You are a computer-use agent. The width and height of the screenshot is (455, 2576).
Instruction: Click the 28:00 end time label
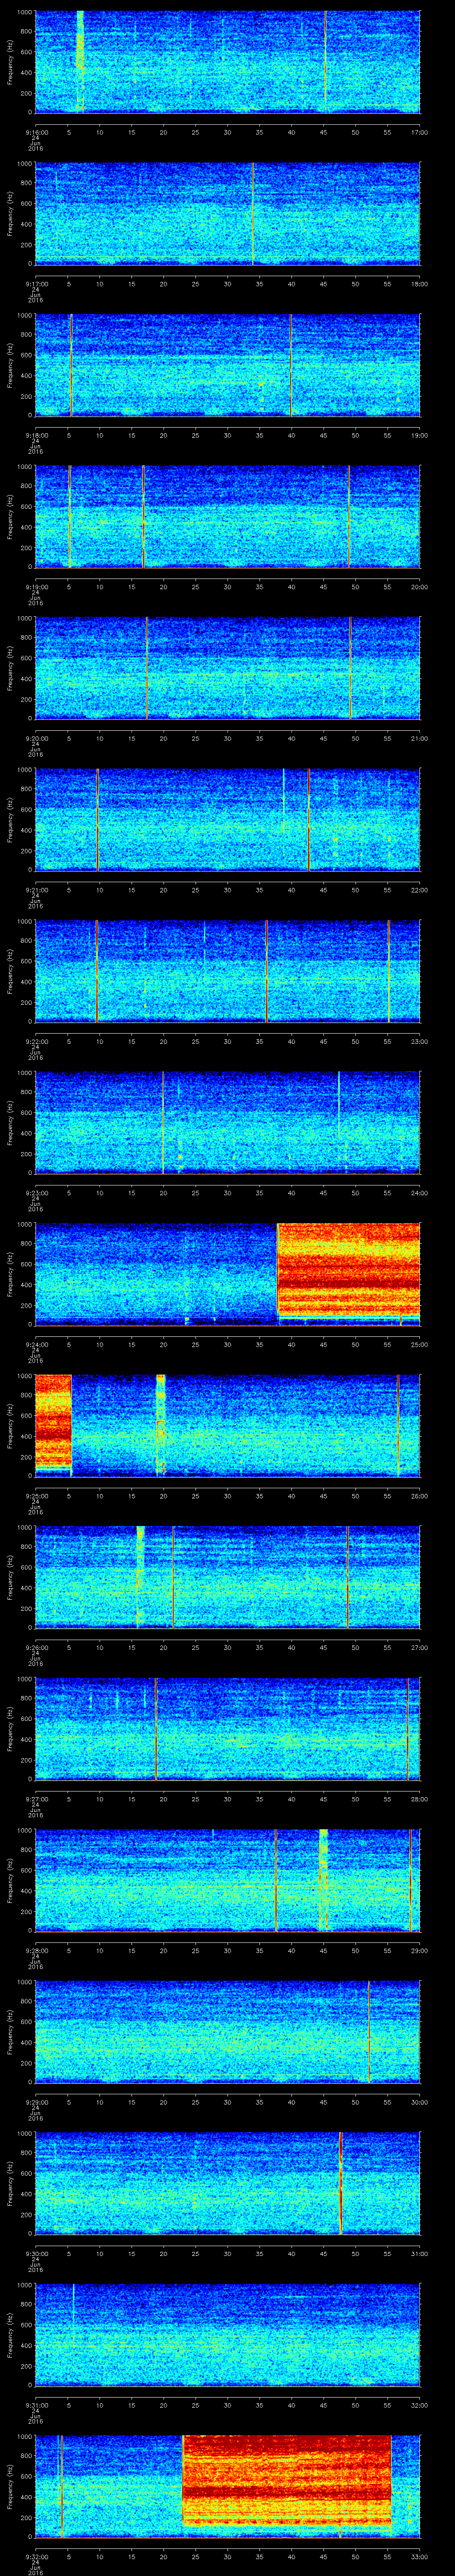(x=419, y=1799)
